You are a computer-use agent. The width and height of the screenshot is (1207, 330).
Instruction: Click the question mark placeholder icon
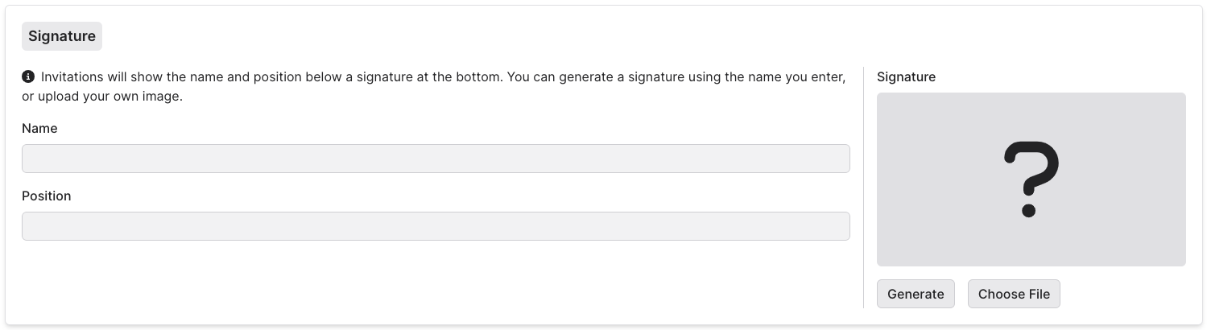1031,179
